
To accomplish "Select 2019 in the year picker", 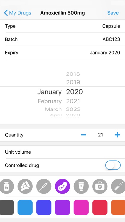I will click(x=73, y=82).
